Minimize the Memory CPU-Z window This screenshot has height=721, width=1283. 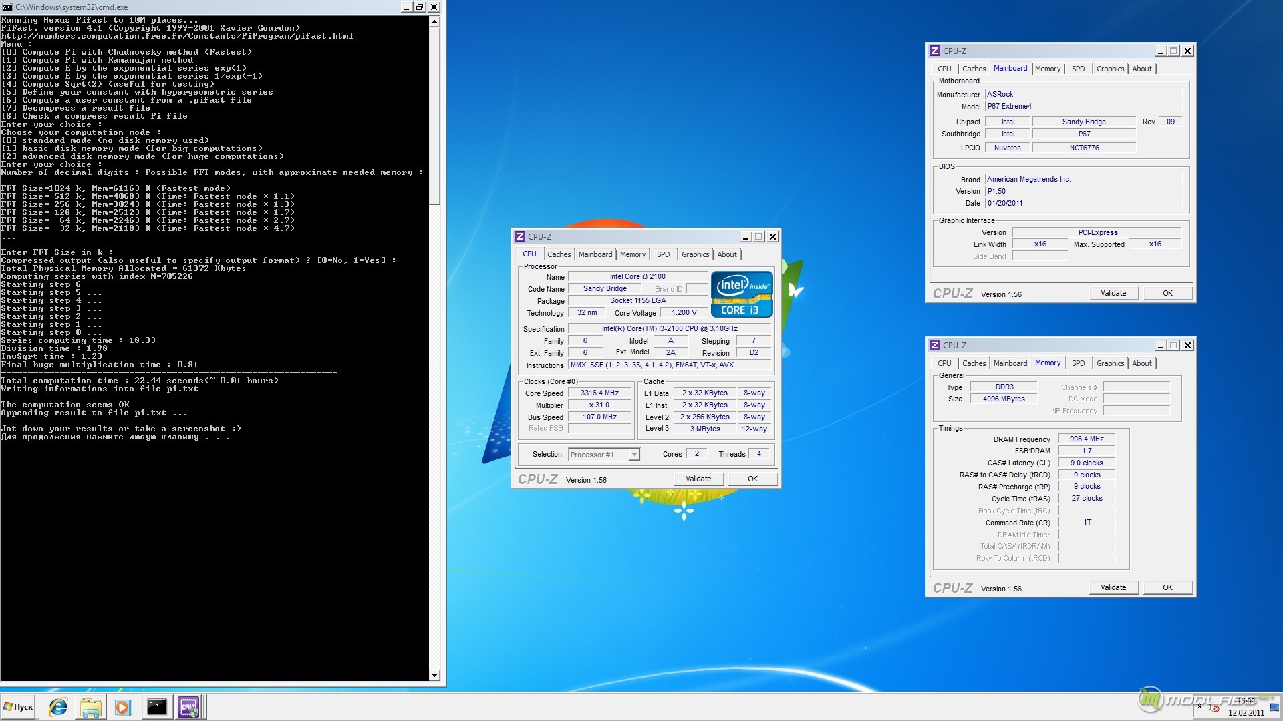click(1161, 345)
